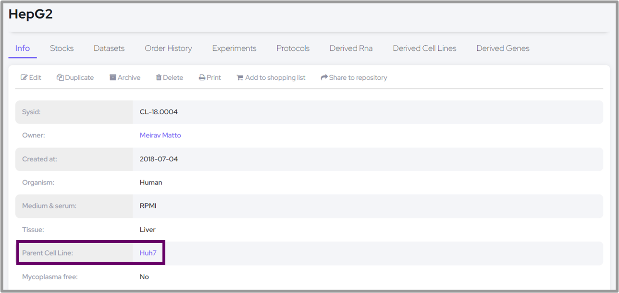Show the Protocols tab

(x=293, y=49)
